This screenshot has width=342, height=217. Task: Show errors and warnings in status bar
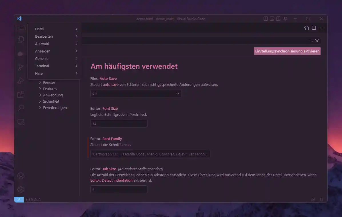pos(33,200)
